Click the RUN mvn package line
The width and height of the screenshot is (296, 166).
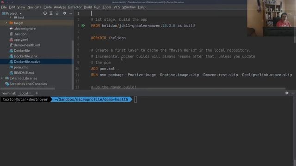pos(191,75)
